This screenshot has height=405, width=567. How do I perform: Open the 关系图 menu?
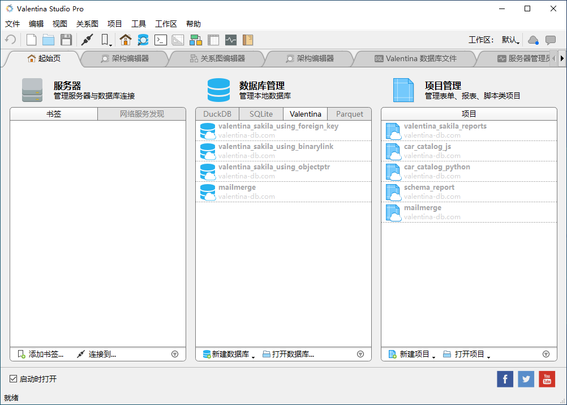click(x=87, y=24)
